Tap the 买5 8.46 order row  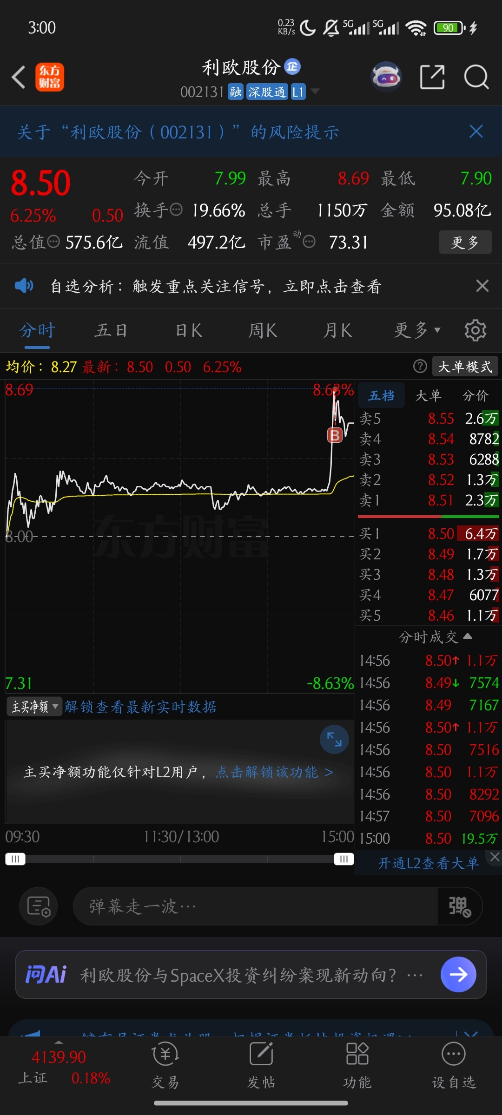pyautogui.click(x=429, y=616)
